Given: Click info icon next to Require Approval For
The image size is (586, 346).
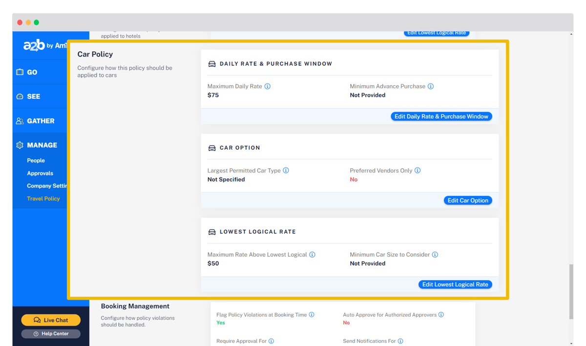Looking at the screenshot, I should tap(272, 341).
